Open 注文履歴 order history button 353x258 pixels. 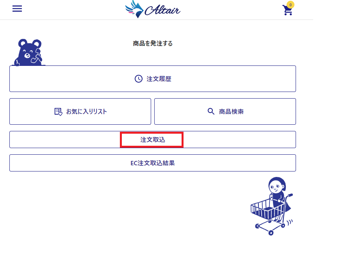[x=153, y=79]
